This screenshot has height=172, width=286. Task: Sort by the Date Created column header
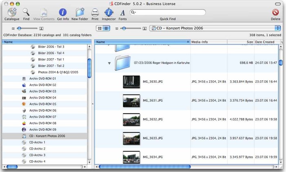267,42
